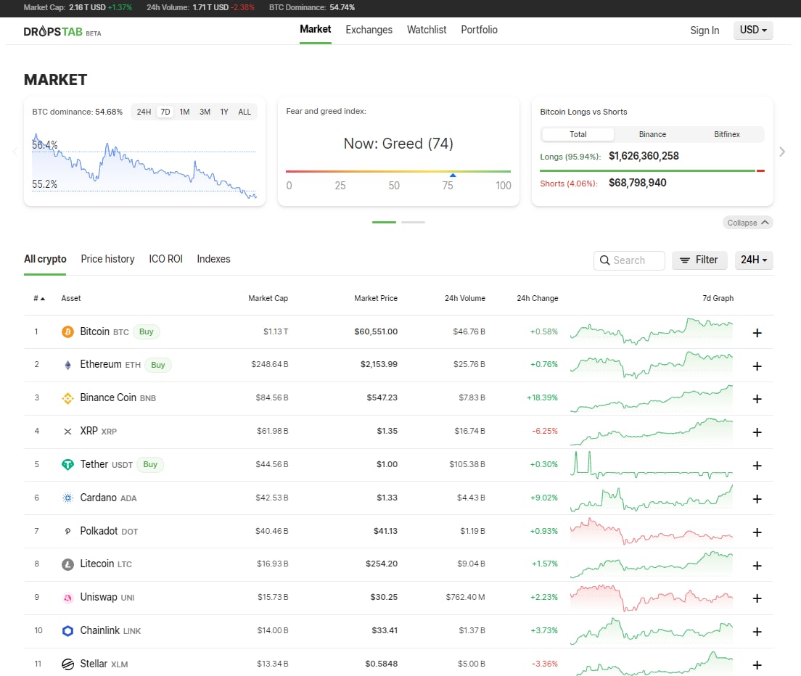Click Buy button next to Tether
The image size is (801, 676).
150,465
